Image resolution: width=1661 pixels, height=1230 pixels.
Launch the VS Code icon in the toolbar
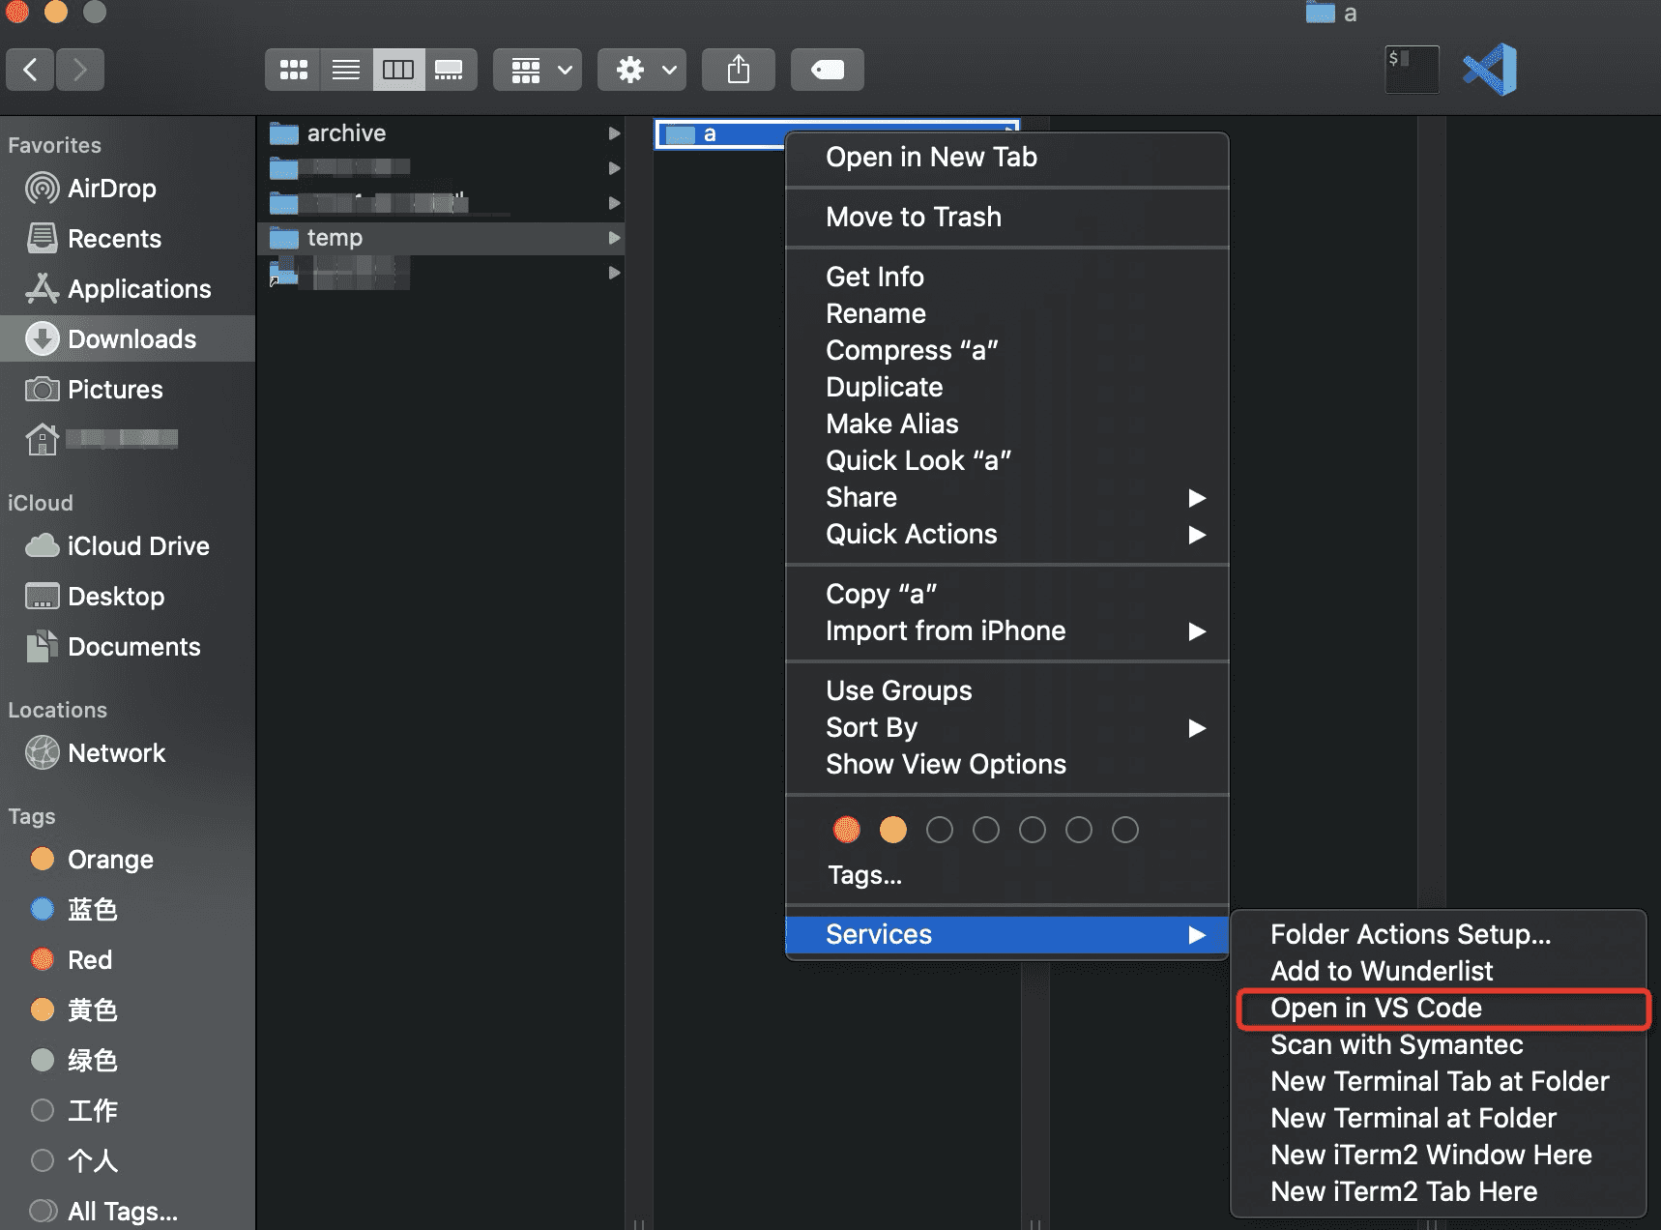(x=1490, y=70)
